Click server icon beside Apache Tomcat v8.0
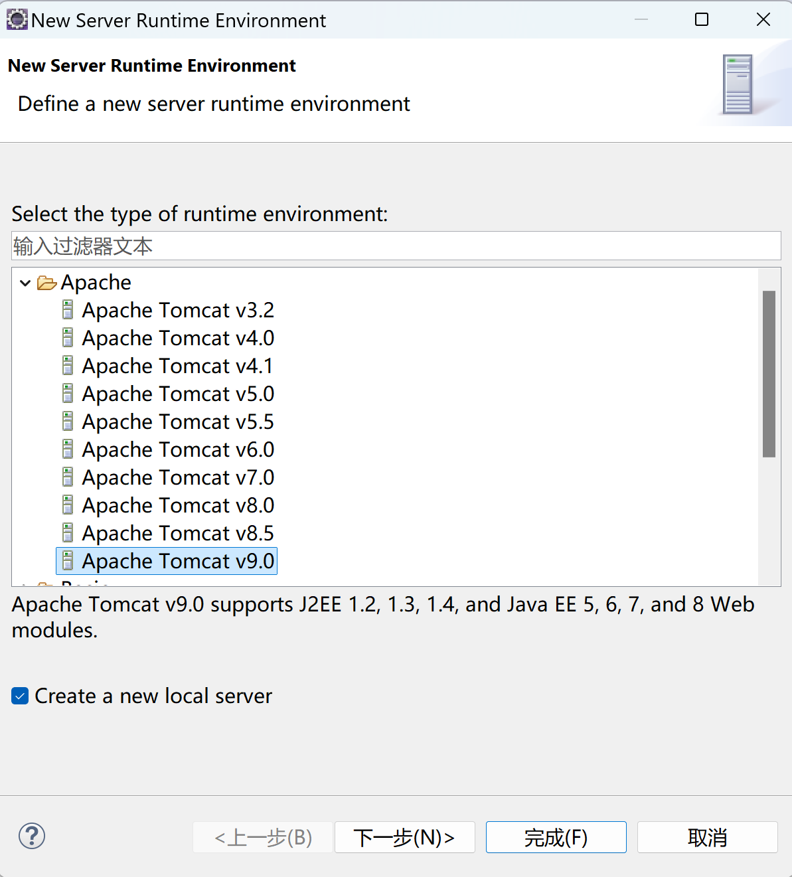This screenshot has width=792, height=877. click(x=68, y=505)
